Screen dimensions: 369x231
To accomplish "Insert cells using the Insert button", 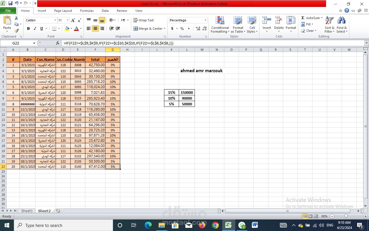I will click(267, 25).
